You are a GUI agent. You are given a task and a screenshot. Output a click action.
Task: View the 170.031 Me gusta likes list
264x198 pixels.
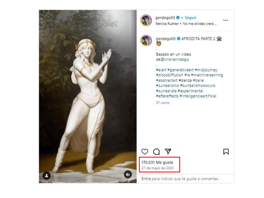coord(157,163)
